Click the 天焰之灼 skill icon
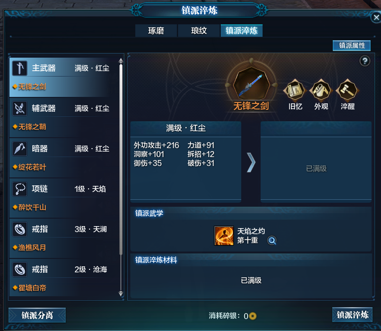 point(224,236)
